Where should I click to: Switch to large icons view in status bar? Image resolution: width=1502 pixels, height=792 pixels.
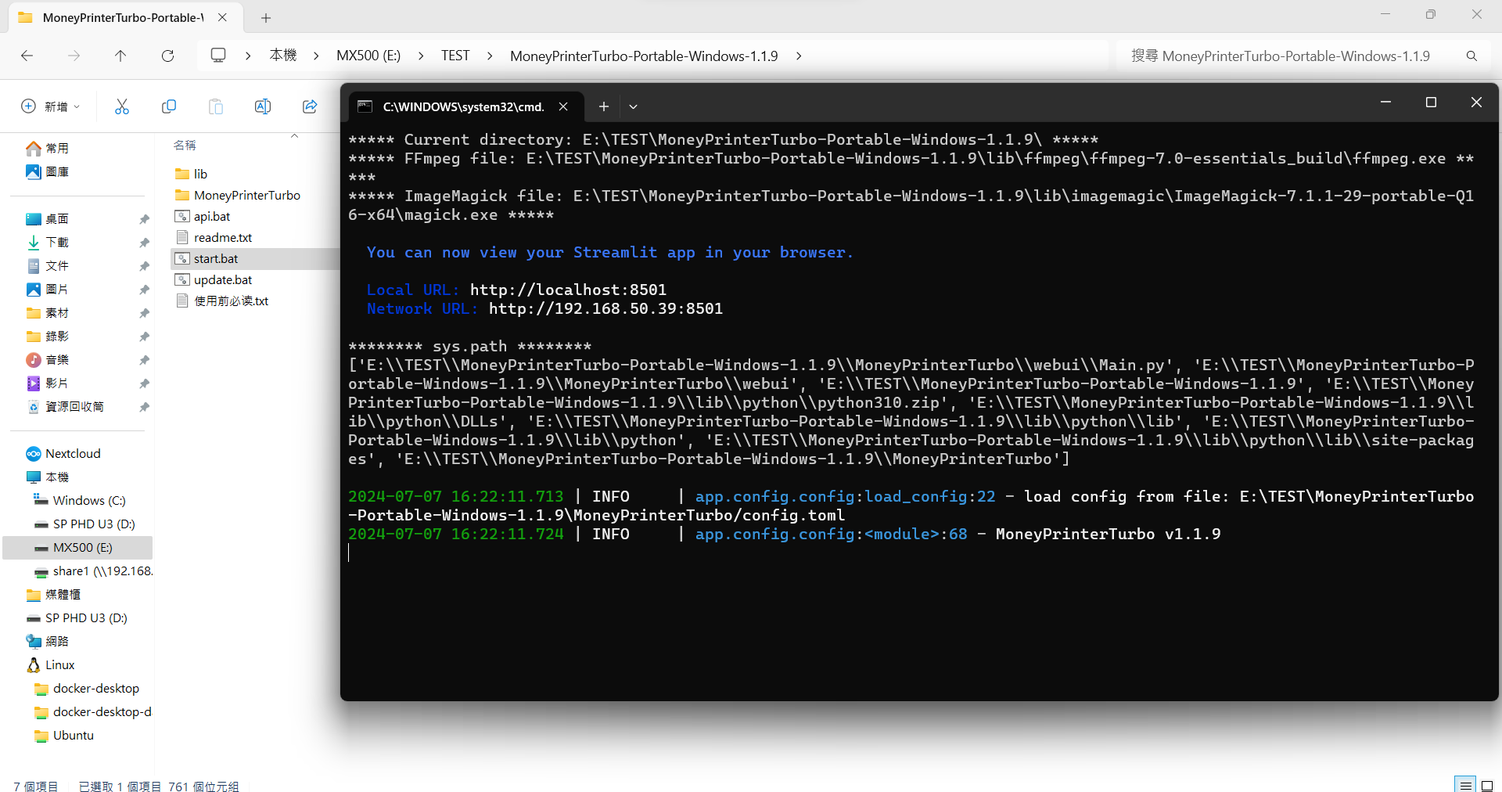pos(1487,785)
